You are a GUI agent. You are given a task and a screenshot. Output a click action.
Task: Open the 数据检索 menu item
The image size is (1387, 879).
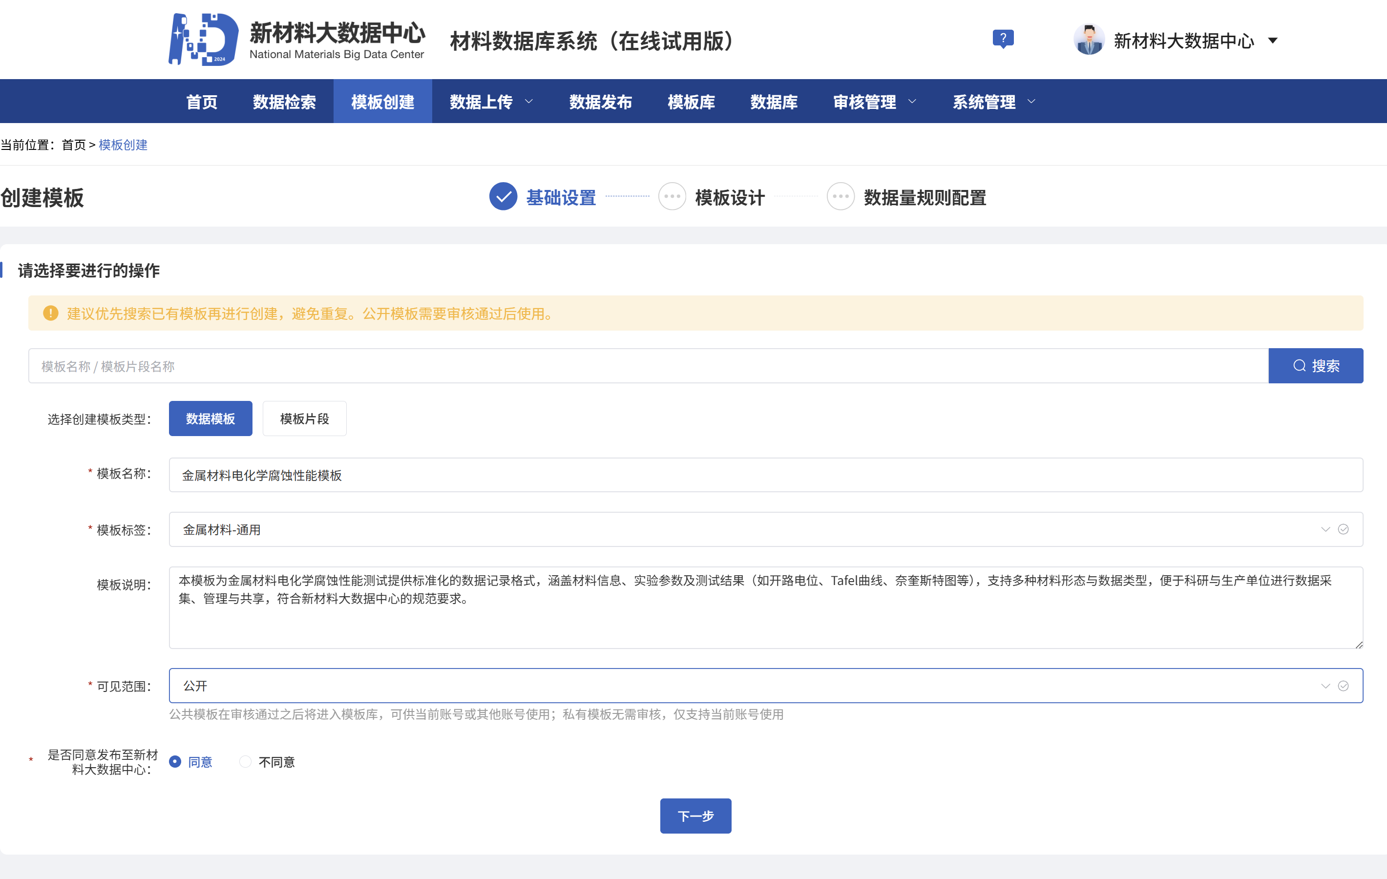284,102
